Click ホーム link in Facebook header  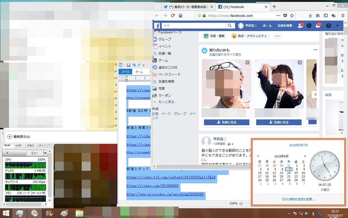pos(267,26)
